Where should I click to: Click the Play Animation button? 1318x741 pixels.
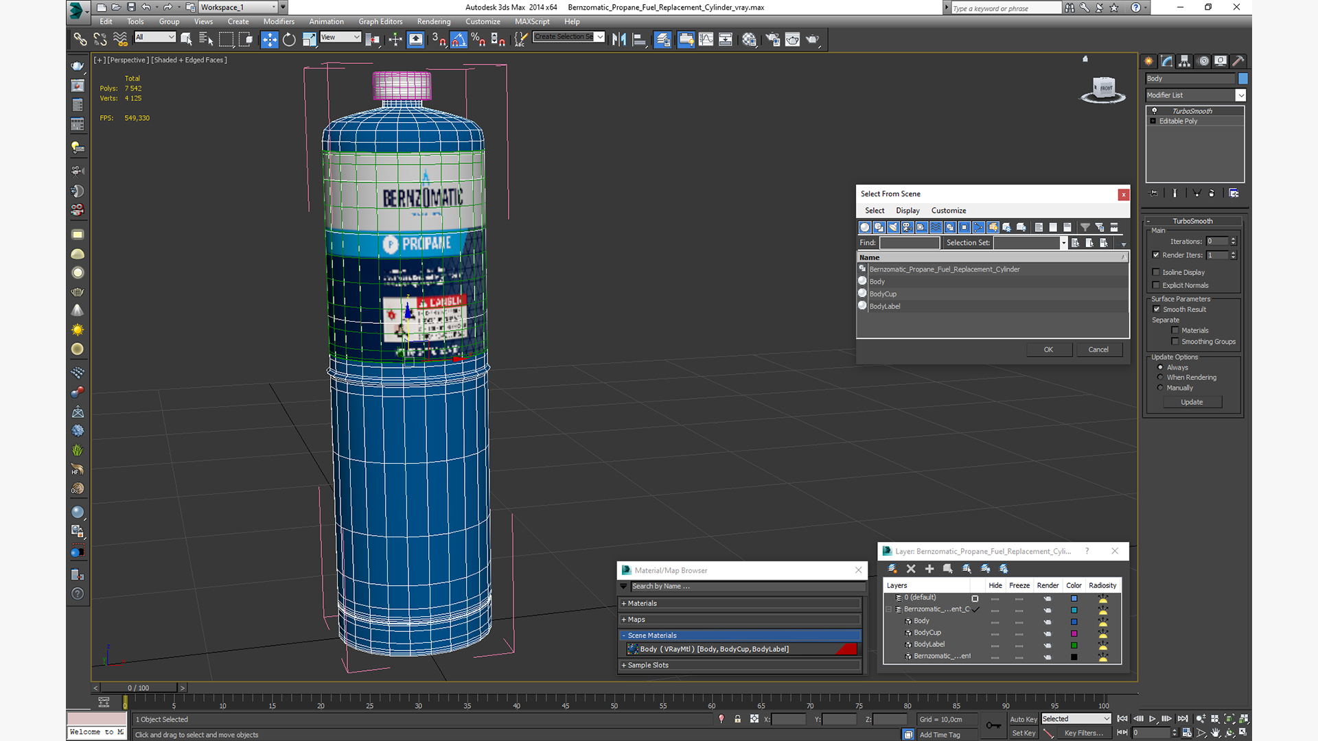[x=1152, y=719]
